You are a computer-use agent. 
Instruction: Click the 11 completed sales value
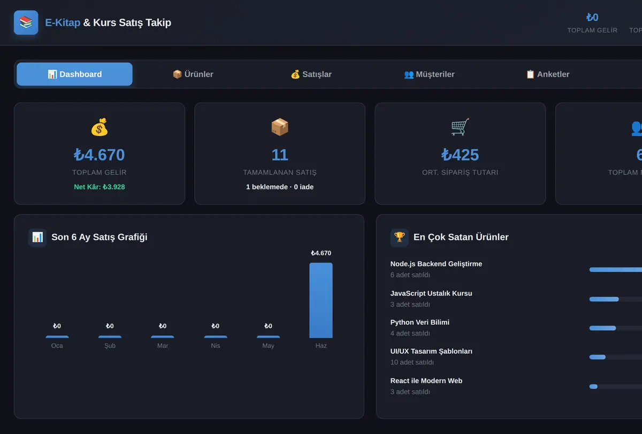[280, 155]
